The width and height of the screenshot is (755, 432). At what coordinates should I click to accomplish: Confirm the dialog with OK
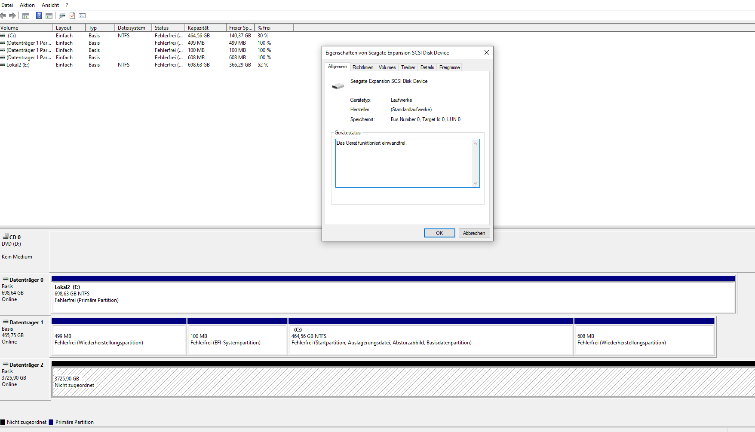coord(439,233)
